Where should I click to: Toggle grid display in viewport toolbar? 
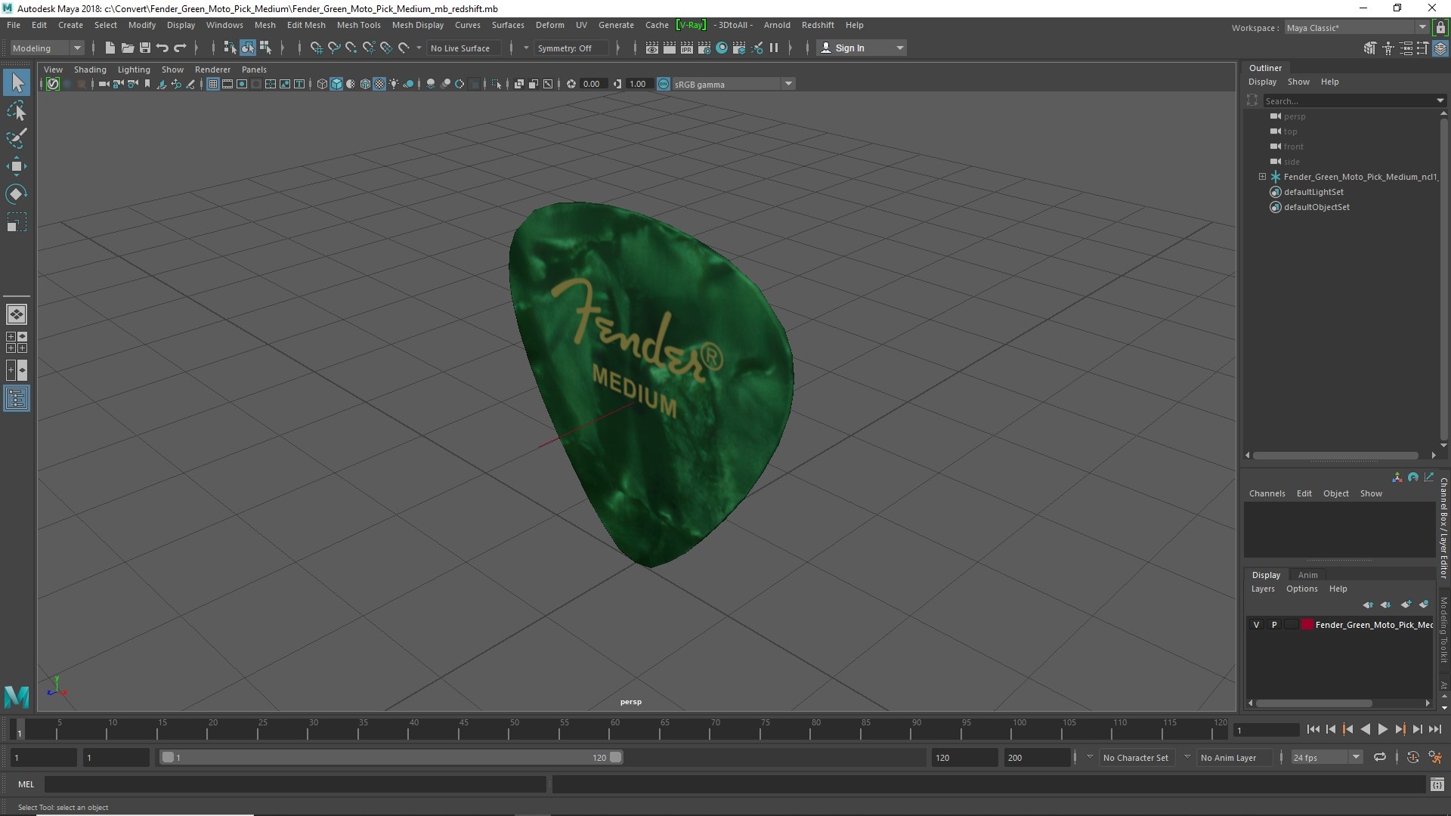[213, 84]
